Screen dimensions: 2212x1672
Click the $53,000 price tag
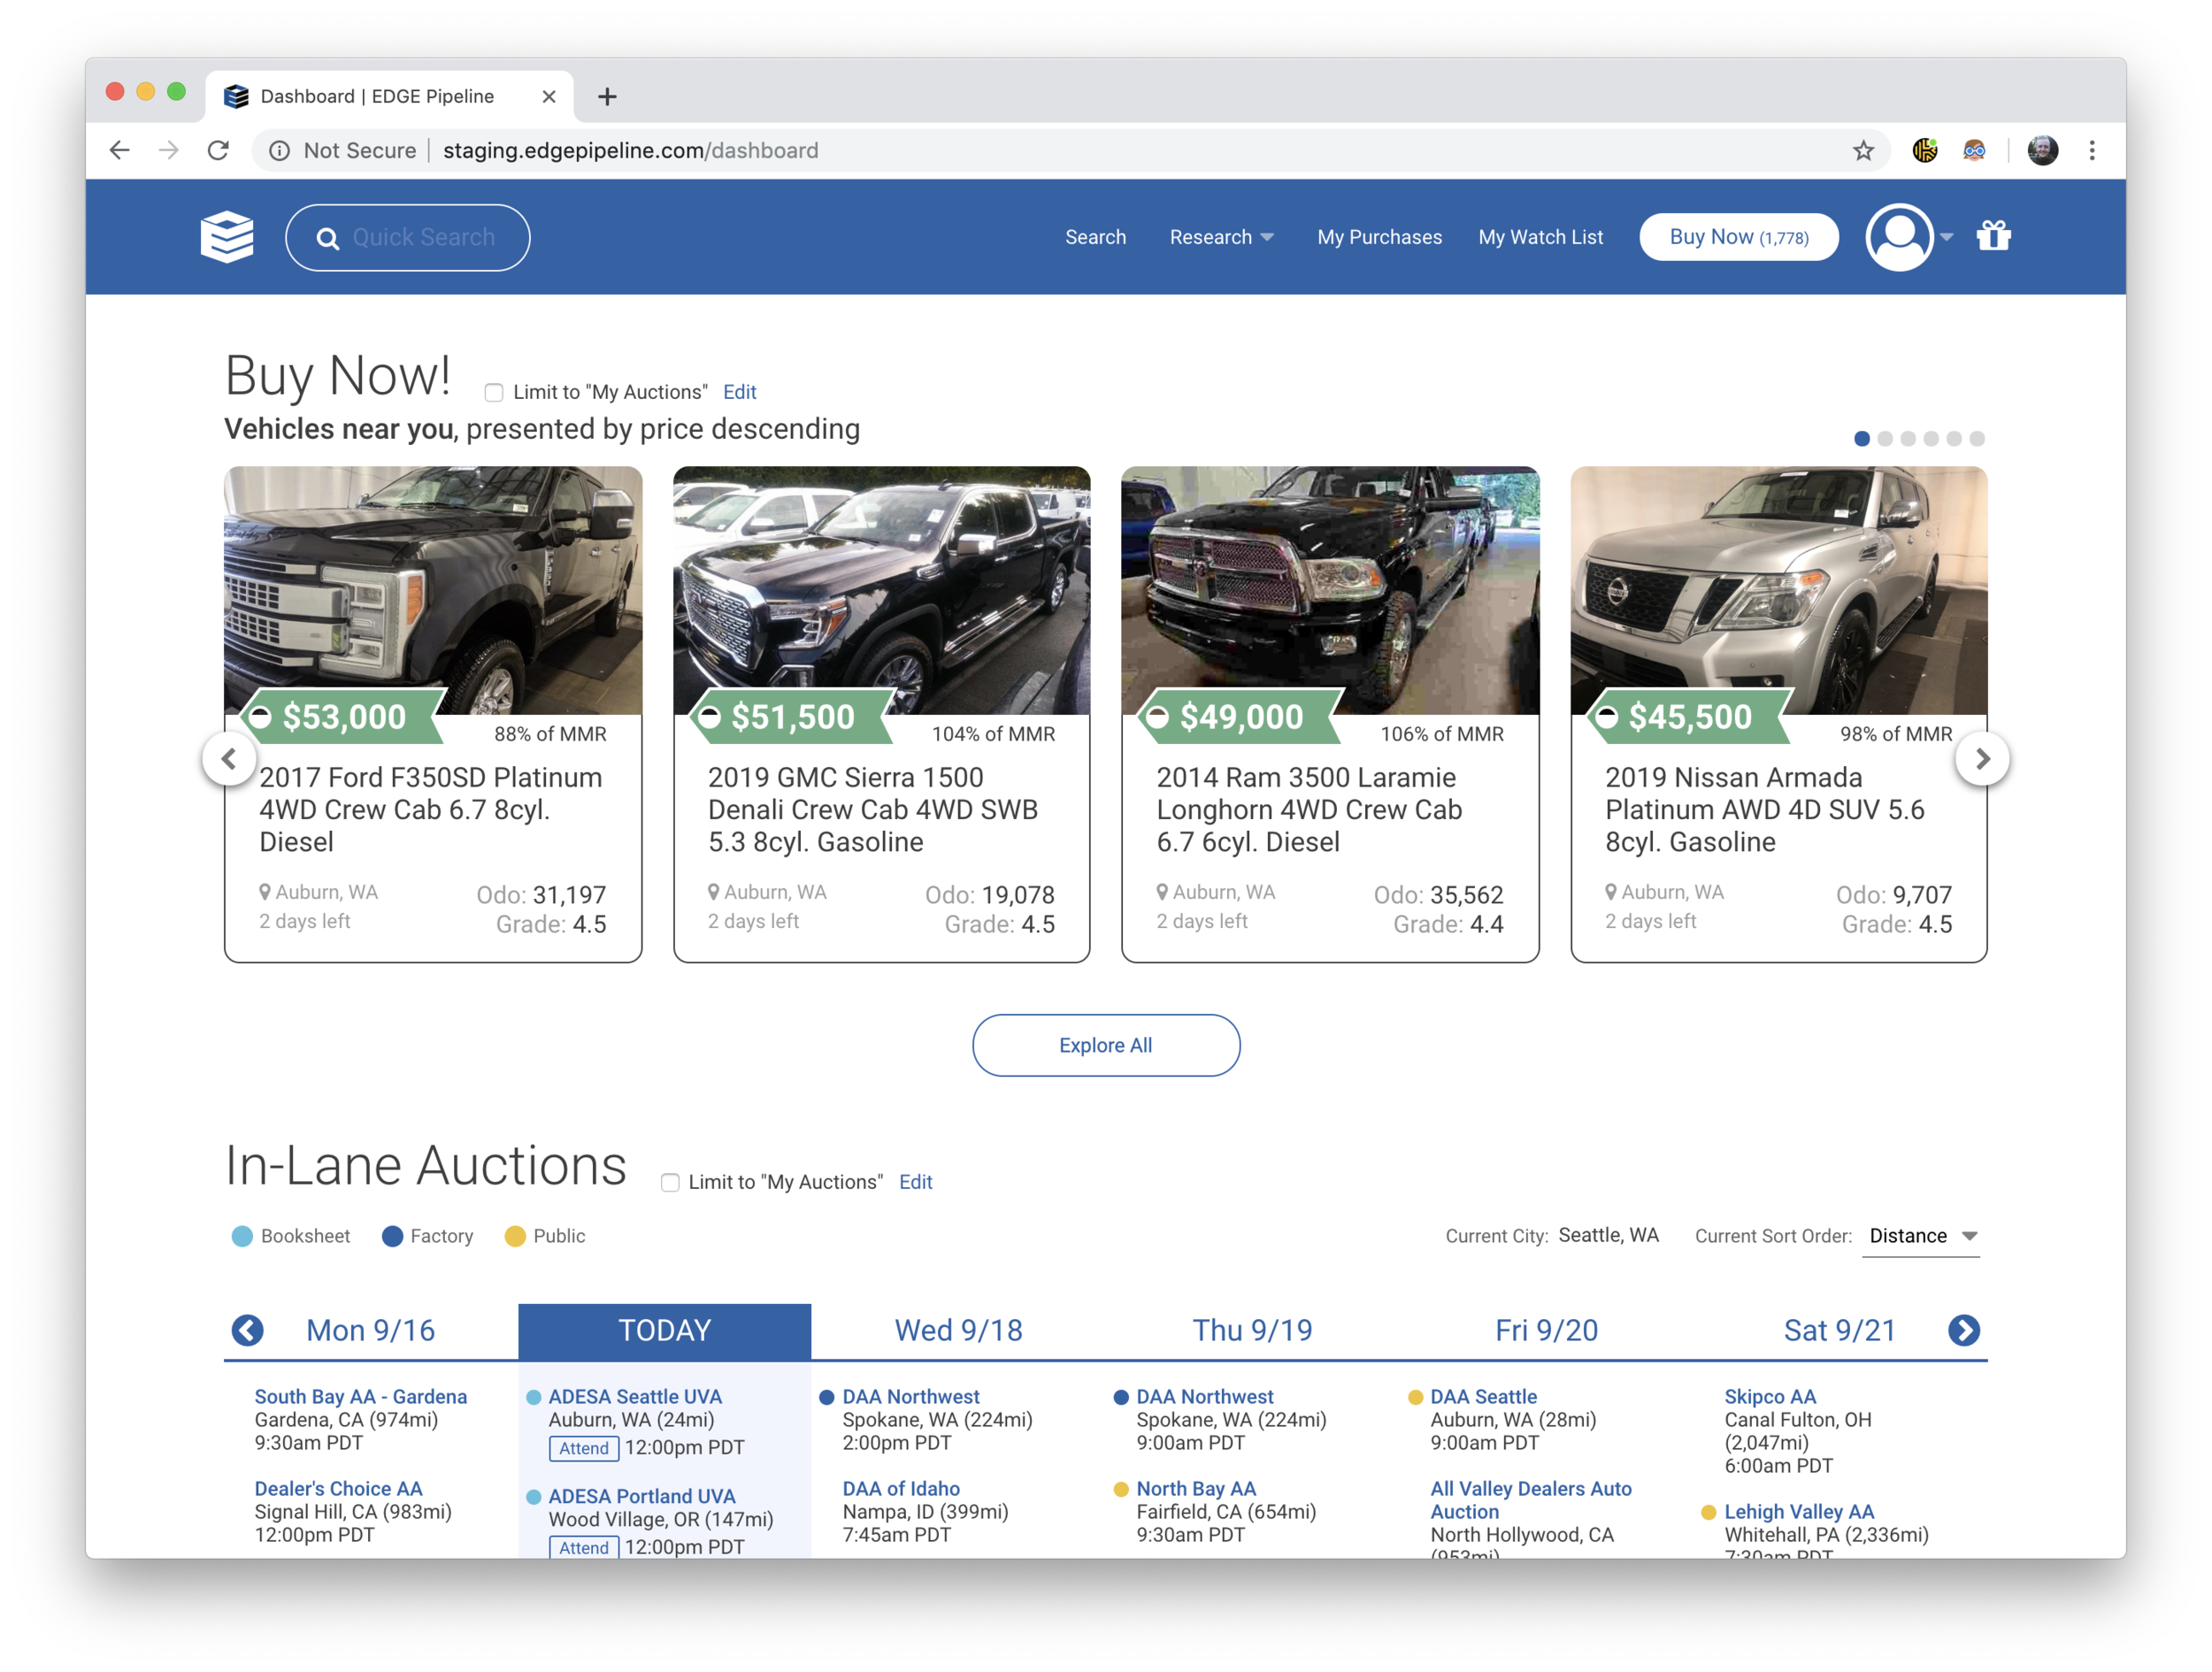[x=344, y=716]
